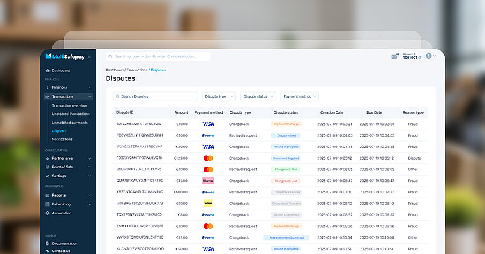485x254 pixels.
Task: Click the Contact us chat icon
Action: [x=48, y=251]
